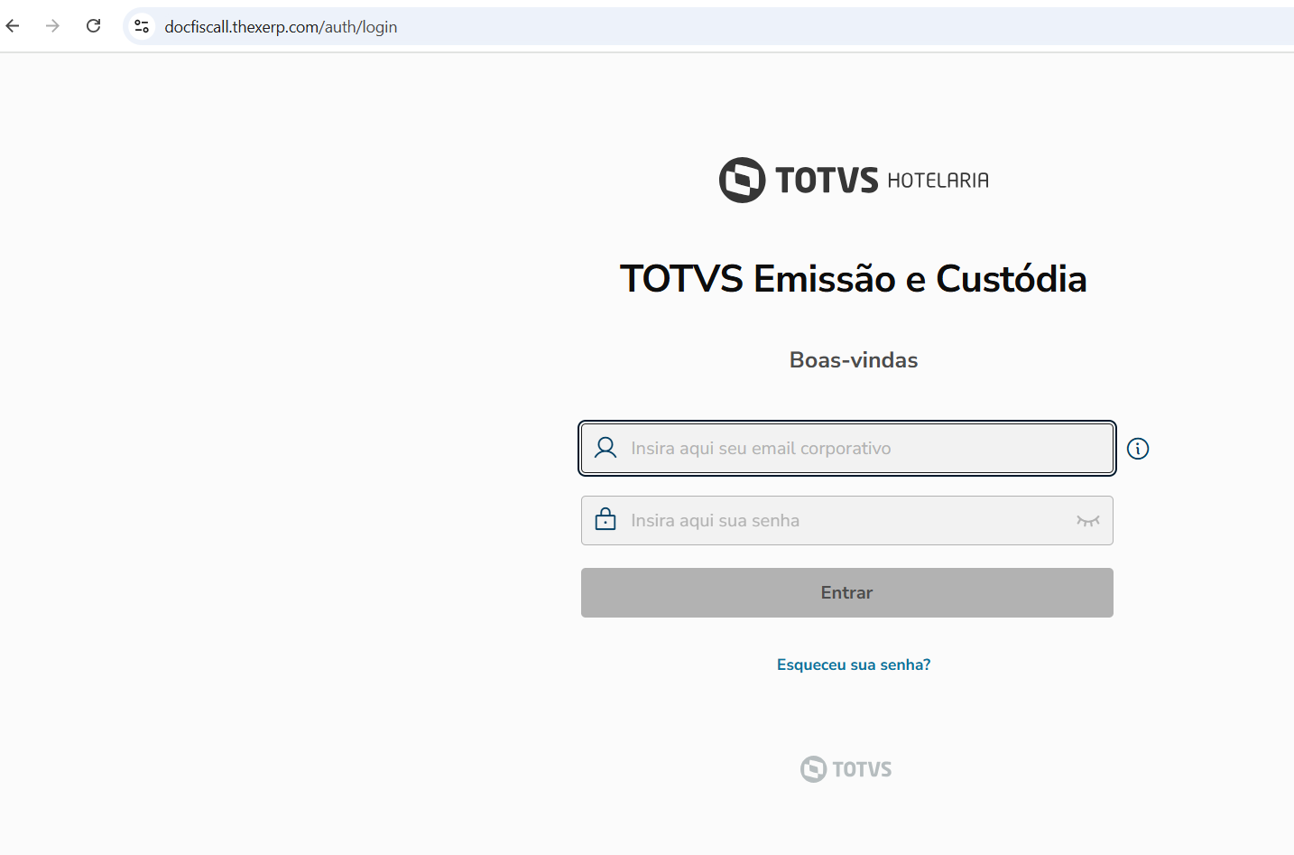Click the user icon in email field
The width and height of the screenshot is (1294, 855).
[x=605, y=448]
